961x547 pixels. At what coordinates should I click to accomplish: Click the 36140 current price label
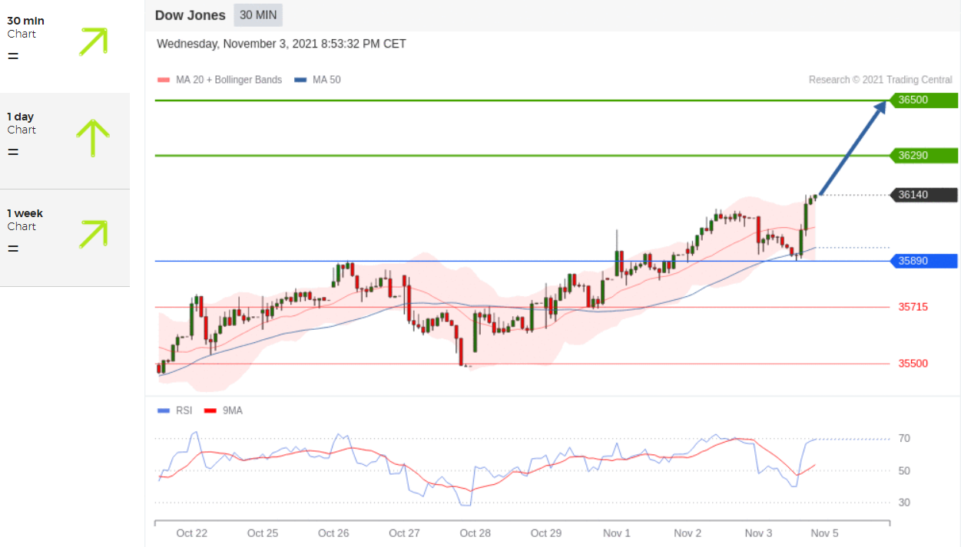coord(923,195)
